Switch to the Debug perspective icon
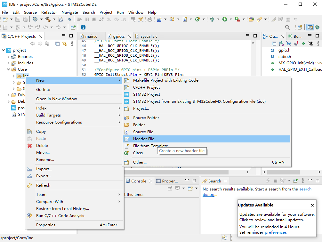 coord(318,27)
